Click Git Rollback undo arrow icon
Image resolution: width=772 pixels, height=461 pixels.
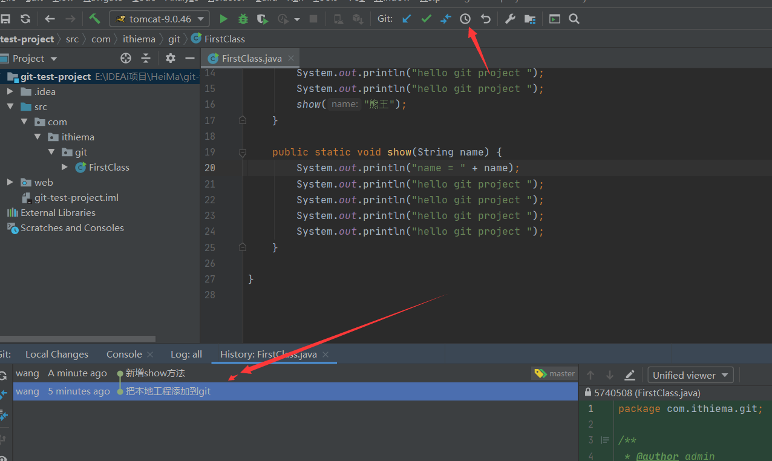coord(485,19)
